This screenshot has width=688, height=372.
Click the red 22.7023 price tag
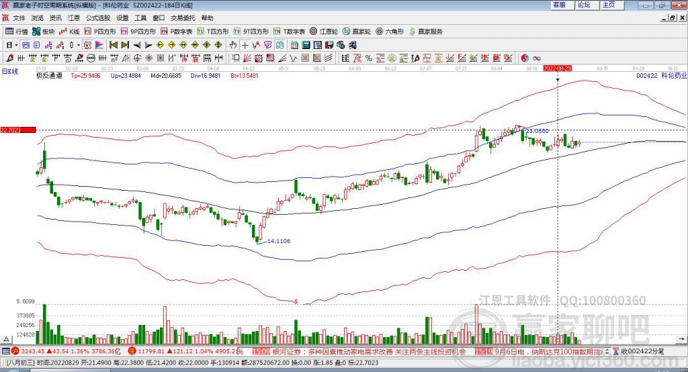(x=18, y=130)
